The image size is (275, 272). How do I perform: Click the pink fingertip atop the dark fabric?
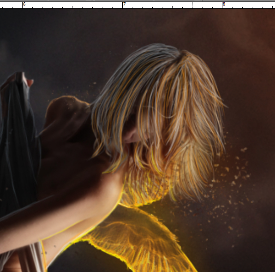click(30, 83)
